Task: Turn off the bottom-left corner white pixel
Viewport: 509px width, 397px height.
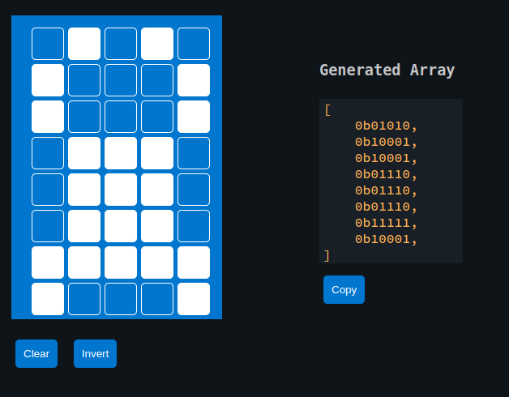Action: 48,299
